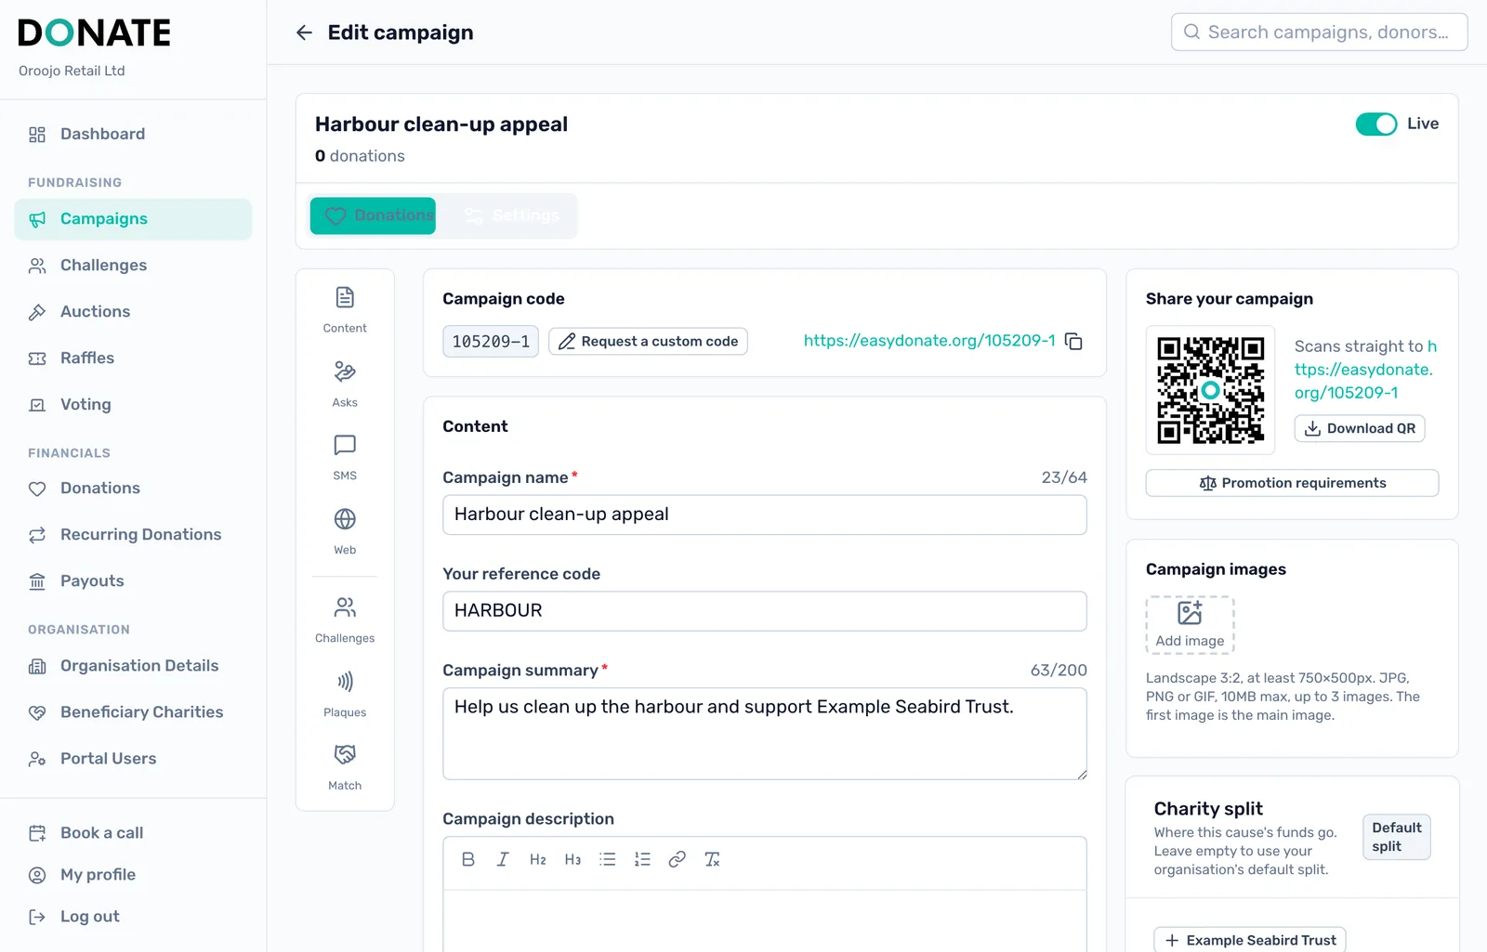The height and width of the screenshot is (952, 1487).
Task: Apply italic formatting in description editor
Action: coord(503,859)
